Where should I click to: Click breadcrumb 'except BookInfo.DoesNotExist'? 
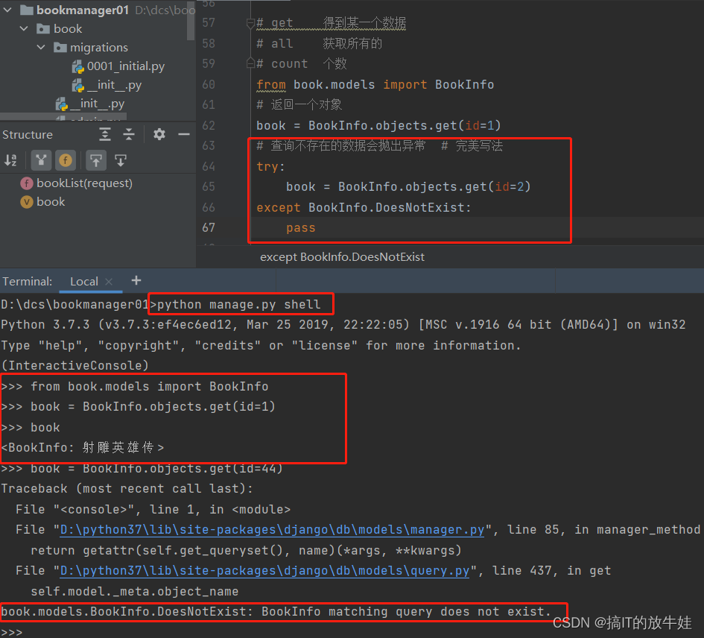[x=342, y=257]
